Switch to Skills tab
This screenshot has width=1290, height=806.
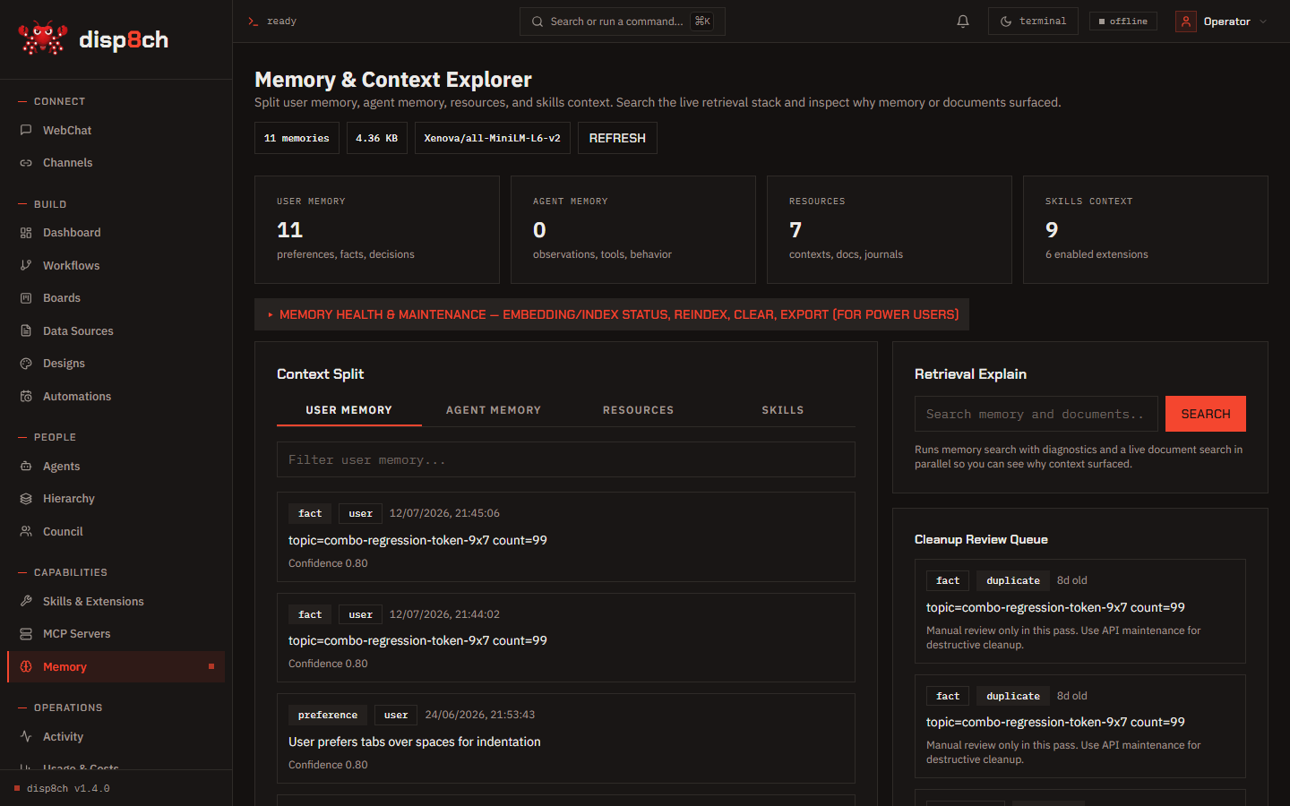point(783,410)
